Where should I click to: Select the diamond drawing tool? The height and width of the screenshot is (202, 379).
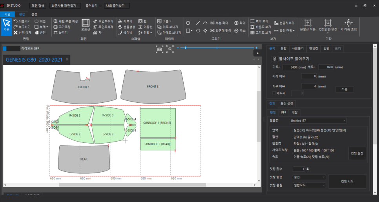point(205,31)
